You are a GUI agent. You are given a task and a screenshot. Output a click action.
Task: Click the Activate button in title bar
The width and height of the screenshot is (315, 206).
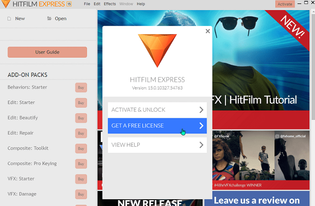[285, 4]
